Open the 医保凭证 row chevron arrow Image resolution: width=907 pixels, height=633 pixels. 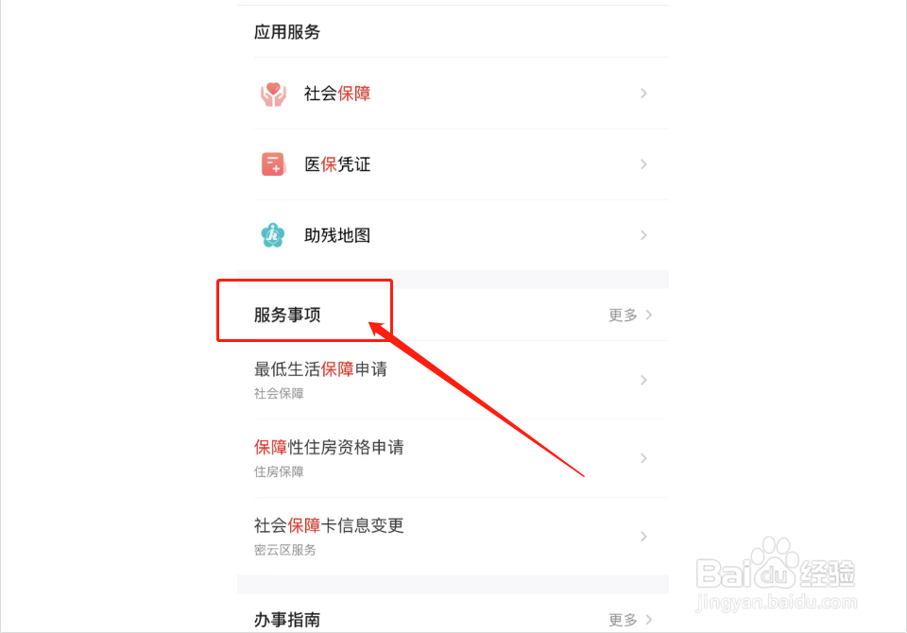(643, 164)
